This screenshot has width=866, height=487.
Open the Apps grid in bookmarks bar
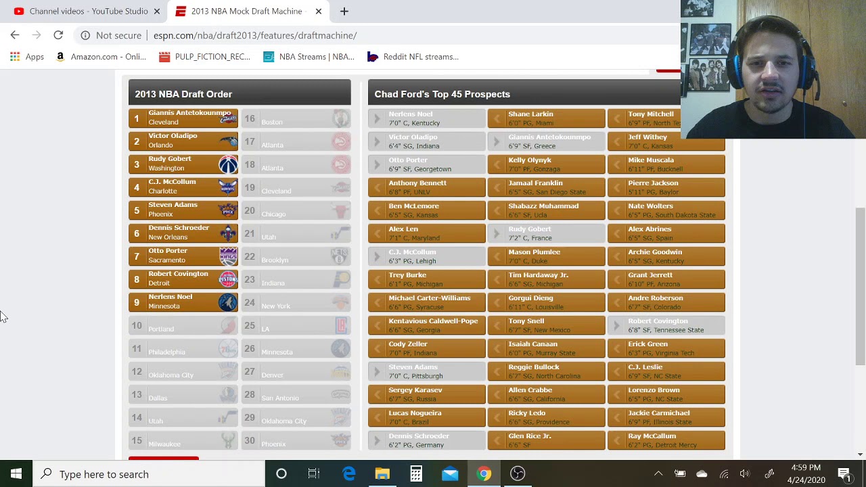point(27,57)
